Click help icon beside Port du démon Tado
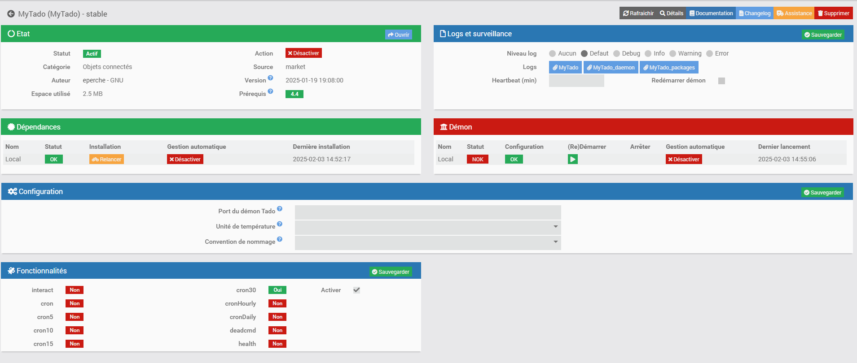Image resolution: width=857 pixels, height=363 pixels. (x=280, y=209)
